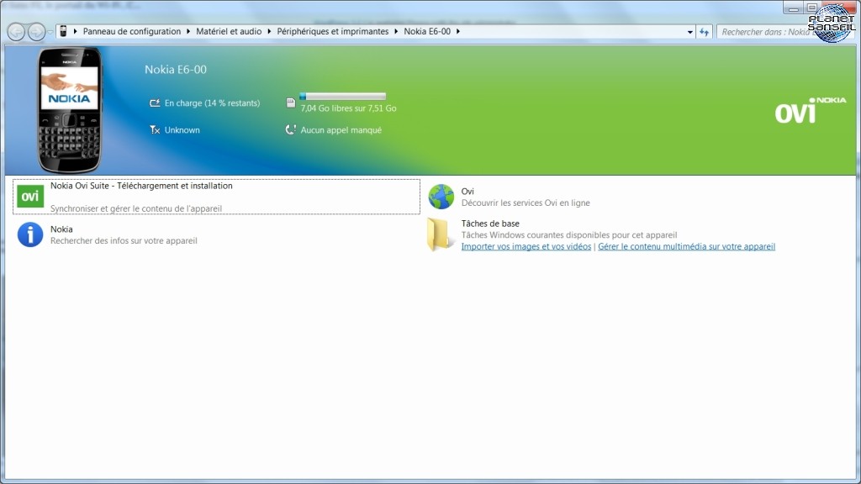This screenshot has height=484, width=861.
Task: Click the device icon in address bar
Action: (x=63, y=31)
